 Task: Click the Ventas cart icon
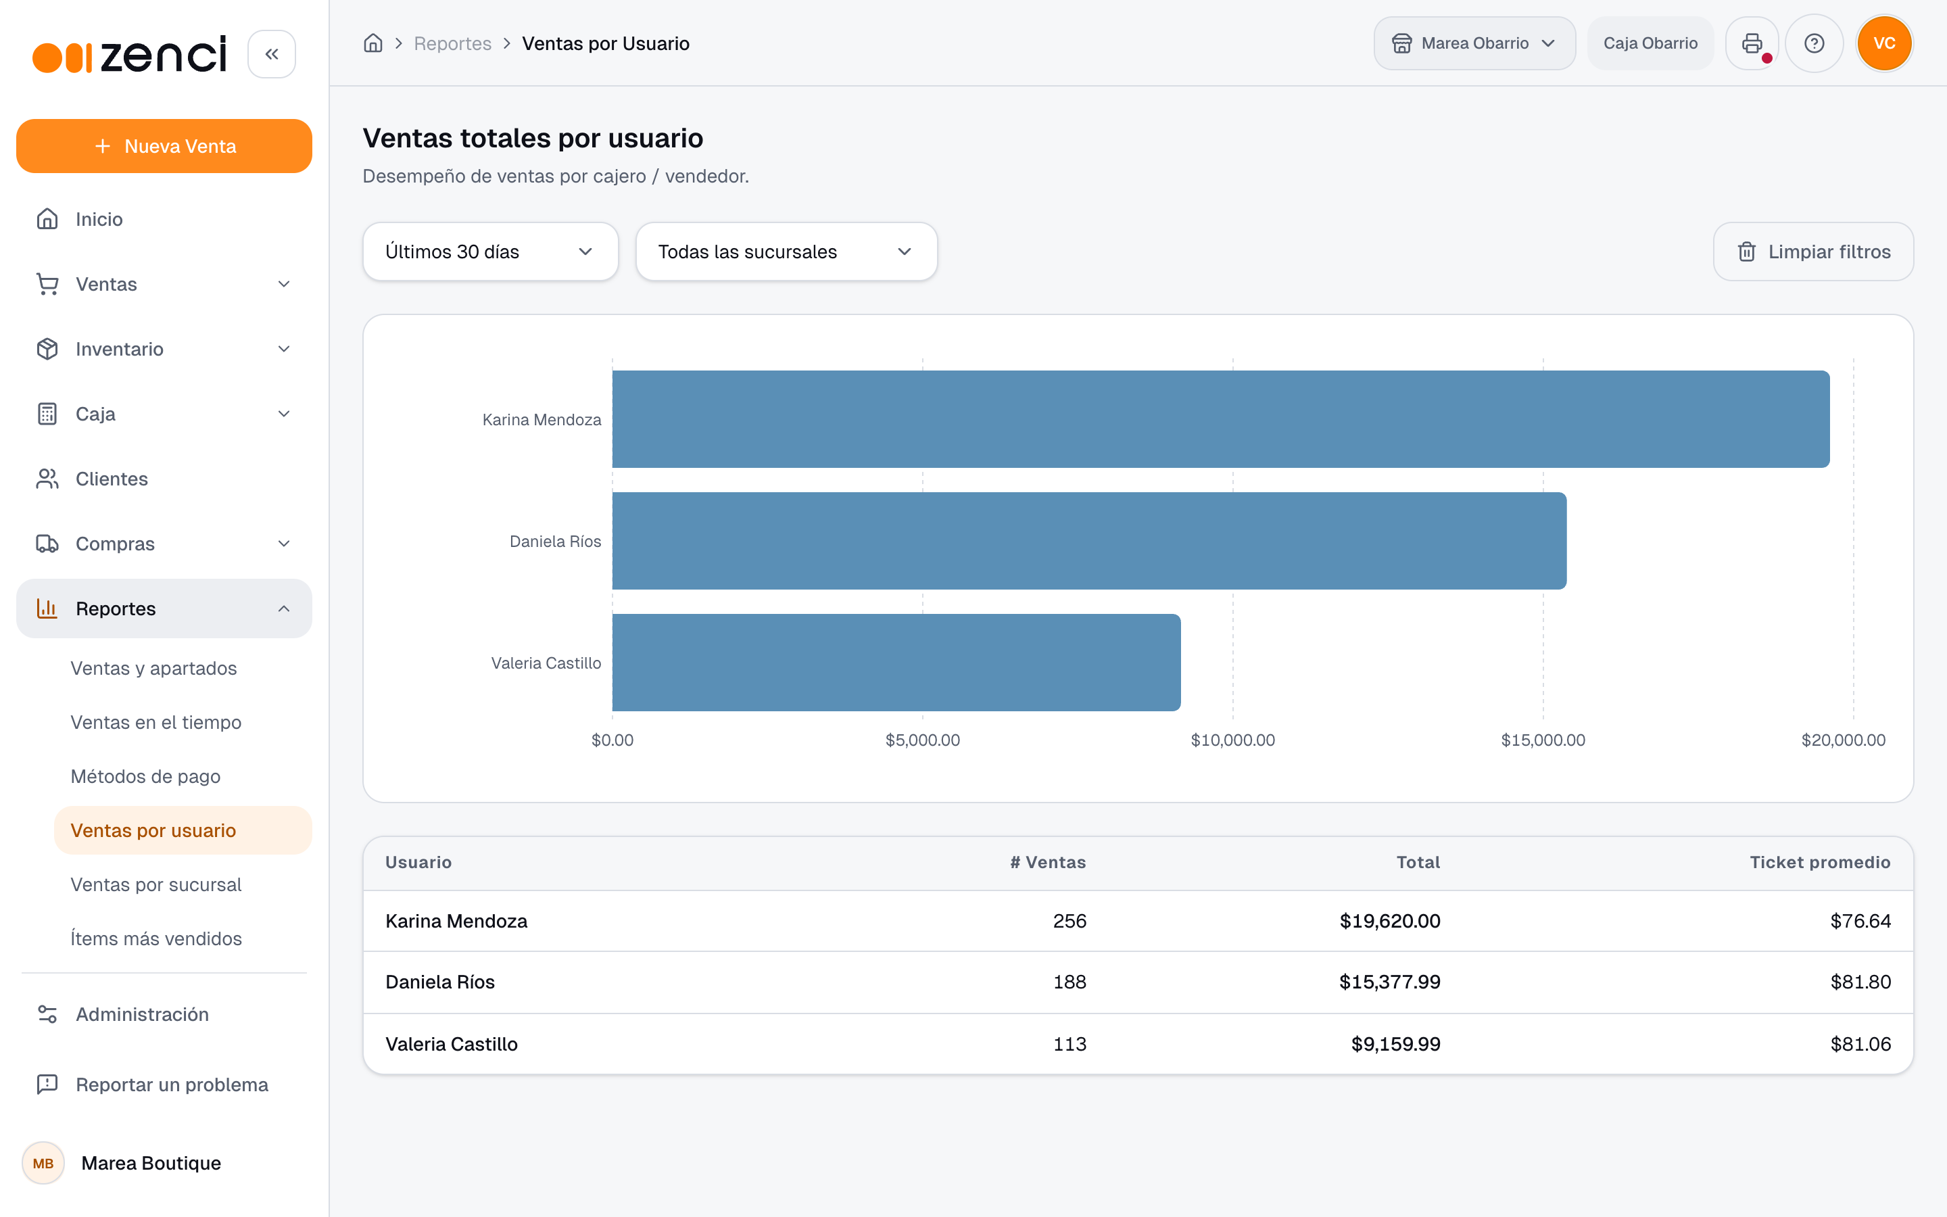[x=47, y=284]
